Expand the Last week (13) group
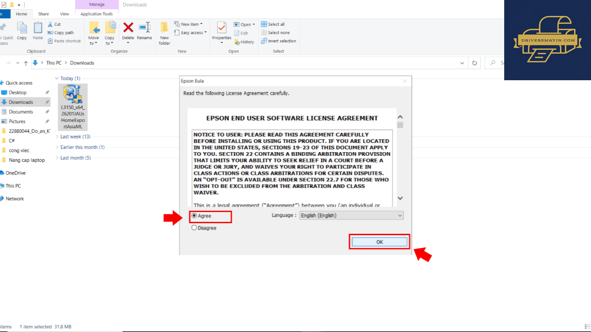Screen dimensions: 591x332 pyautogui.click(x=57, y=136)
